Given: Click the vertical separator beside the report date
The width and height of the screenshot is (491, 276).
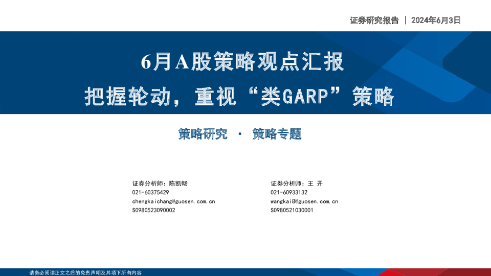Looking at the screenshot, I should [406, 20].
